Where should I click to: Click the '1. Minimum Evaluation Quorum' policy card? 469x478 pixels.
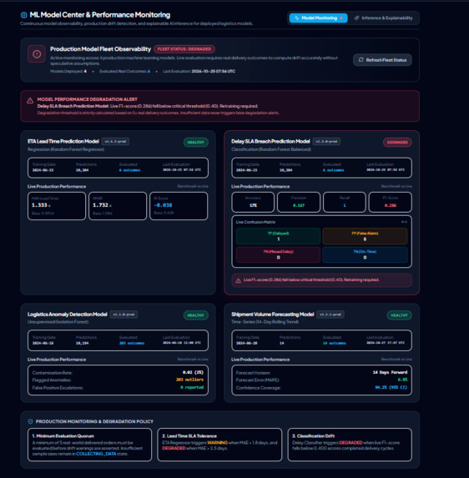[x=89, y=445]
